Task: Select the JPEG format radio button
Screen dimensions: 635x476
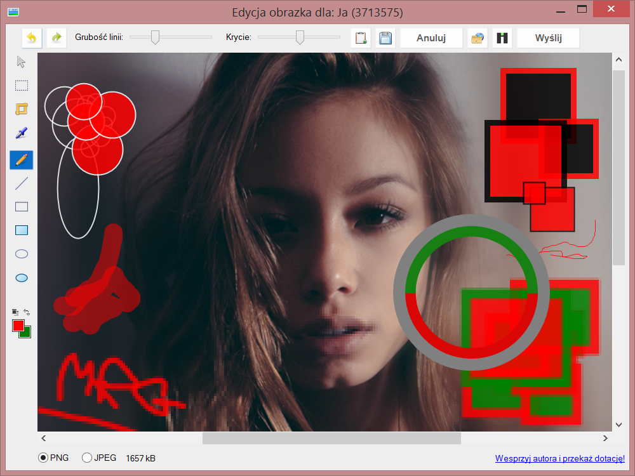Action: pos(87,458)
